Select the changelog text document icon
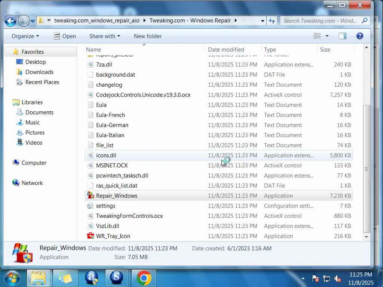This screenshot has height=287, width=383. click(91, 85)
